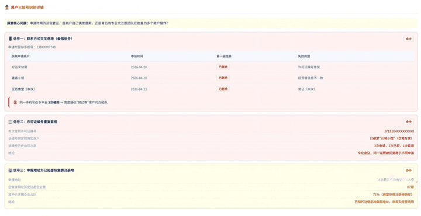Image resolution: width=421 pixels, height=216 pixels.
Task: Click the 信号二 card heading
Action: click(x=35, y=121)
